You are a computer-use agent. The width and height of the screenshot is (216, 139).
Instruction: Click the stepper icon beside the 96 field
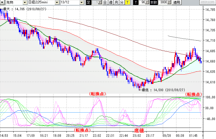pos(147,3)
